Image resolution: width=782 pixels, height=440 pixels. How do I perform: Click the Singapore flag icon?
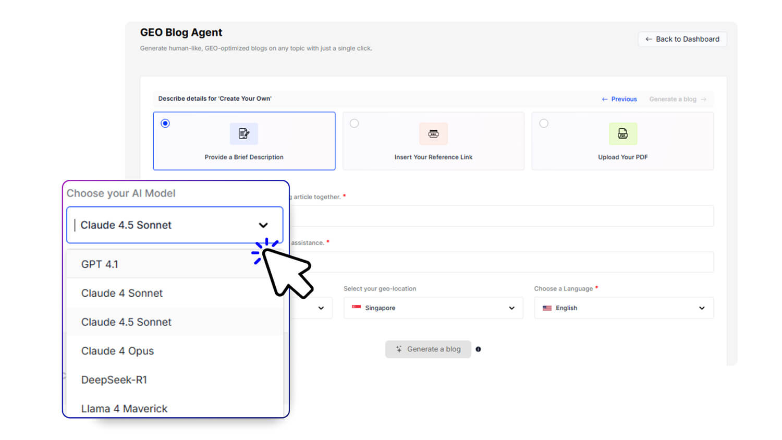pyautogui.click(x=357, y=308)
